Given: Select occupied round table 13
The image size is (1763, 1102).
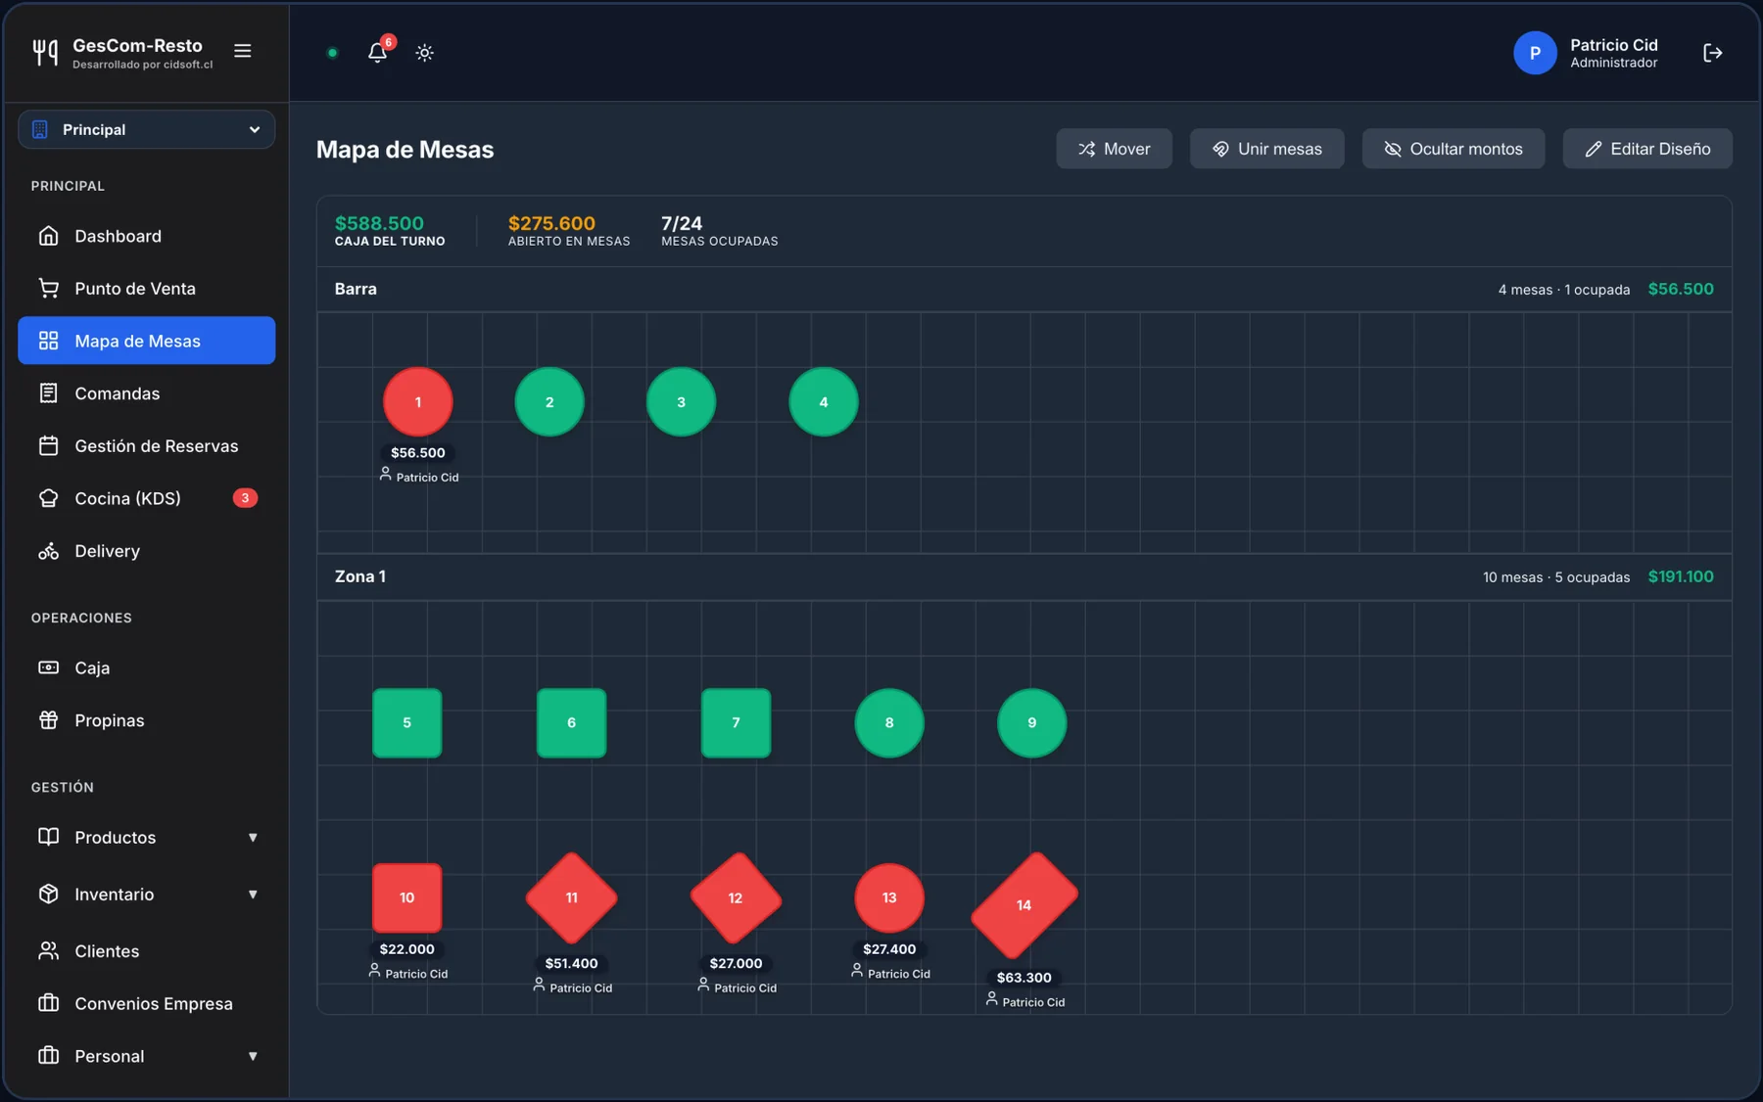Looking at the screenshot, I should click(x=889, y=897).
